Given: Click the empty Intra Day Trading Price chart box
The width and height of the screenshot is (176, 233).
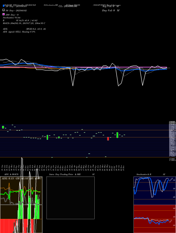Looking at the screenshot, I should pos(70,198).
